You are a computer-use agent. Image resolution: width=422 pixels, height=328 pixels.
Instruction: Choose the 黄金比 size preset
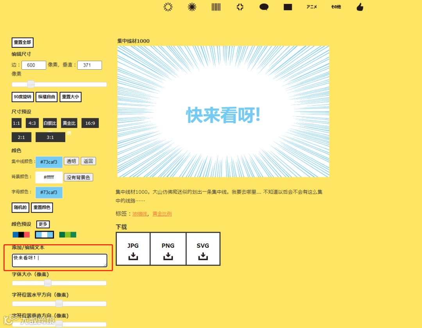click(x=69, y=123)
